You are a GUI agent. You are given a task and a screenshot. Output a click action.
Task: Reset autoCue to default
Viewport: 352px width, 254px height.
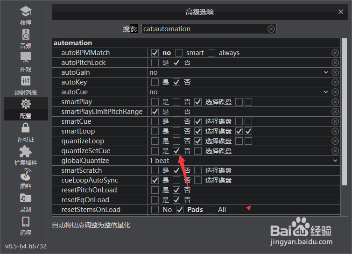tap(335, 92)
